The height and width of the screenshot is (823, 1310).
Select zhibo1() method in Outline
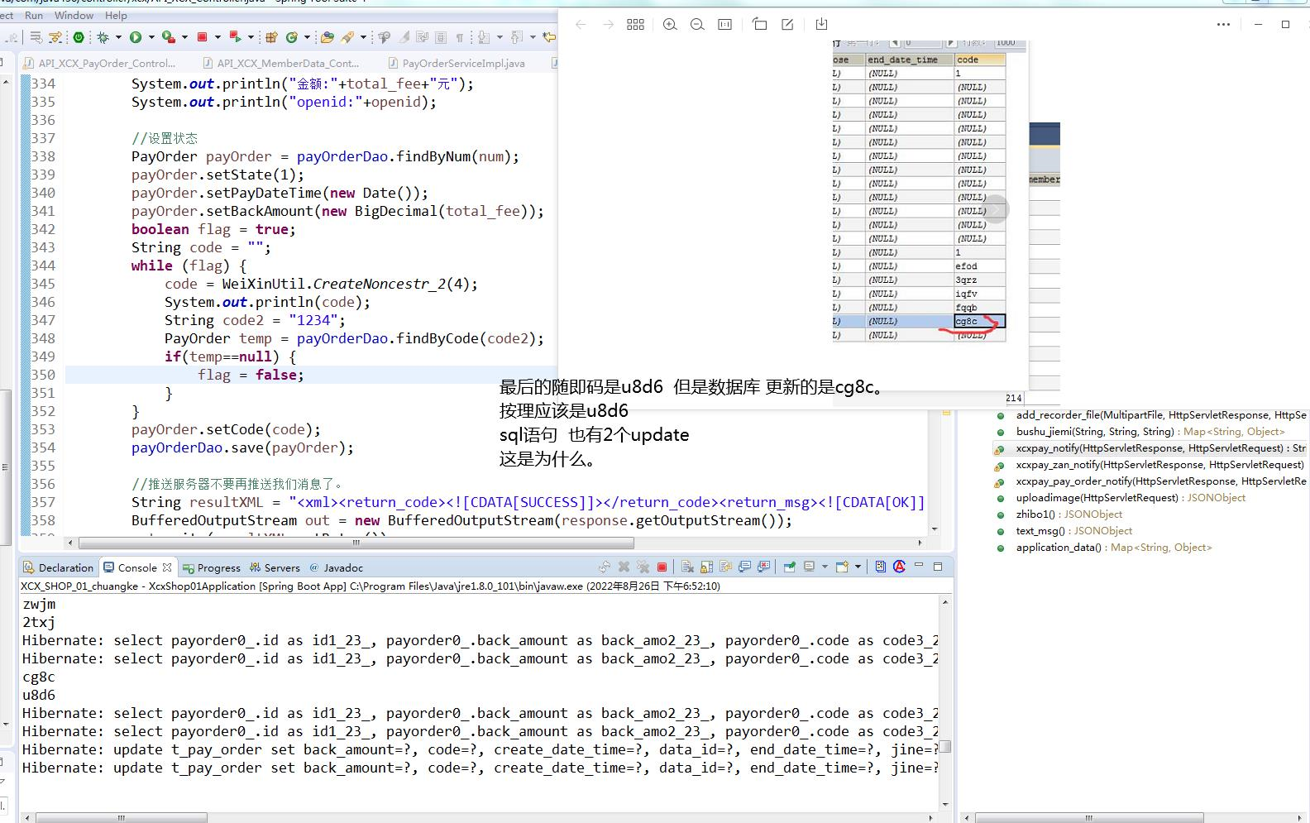(1059, 514)
